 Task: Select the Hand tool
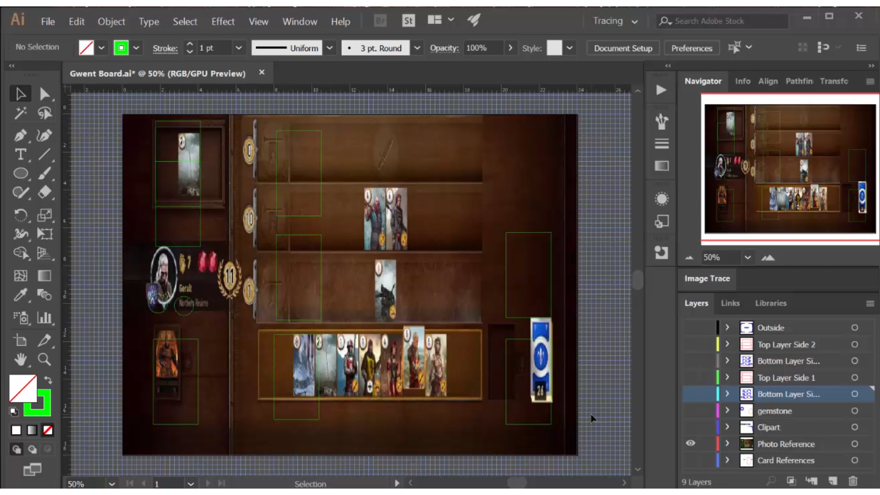point(20,360)
